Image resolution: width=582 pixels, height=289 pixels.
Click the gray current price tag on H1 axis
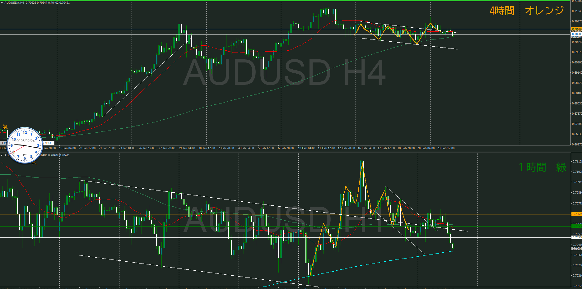coord(576,248)
